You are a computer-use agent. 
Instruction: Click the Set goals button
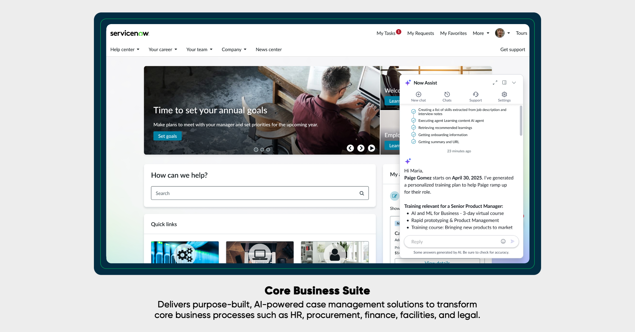tap(167, 136)
